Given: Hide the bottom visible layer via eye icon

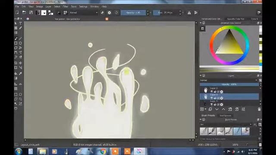Looking at the screenshot, I should coord(212,104).
